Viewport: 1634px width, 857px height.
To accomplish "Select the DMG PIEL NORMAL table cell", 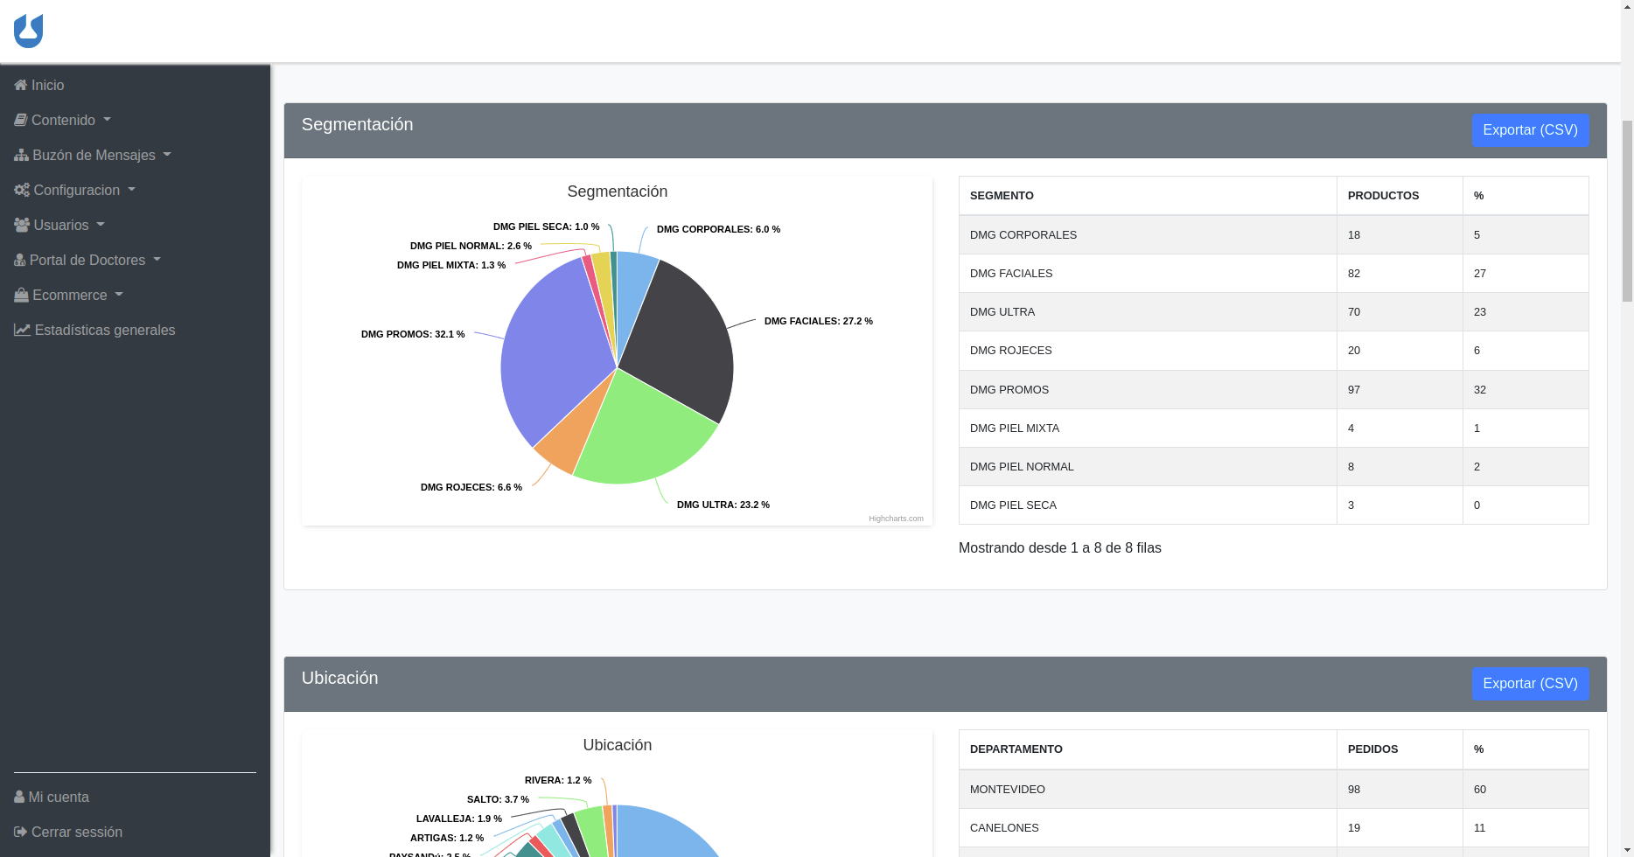I will tap(1148, 466).
